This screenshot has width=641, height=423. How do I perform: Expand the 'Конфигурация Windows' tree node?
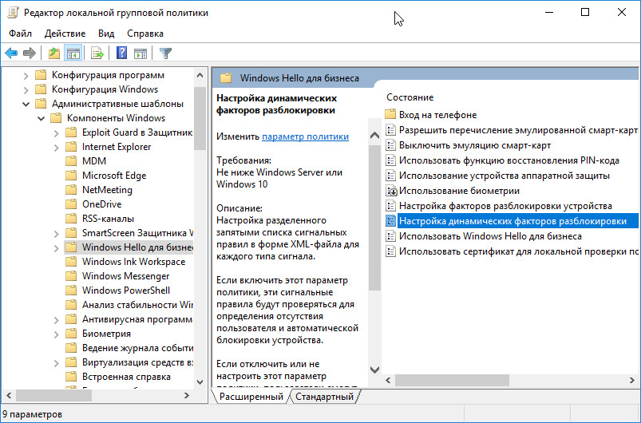(x=26, y=89)
